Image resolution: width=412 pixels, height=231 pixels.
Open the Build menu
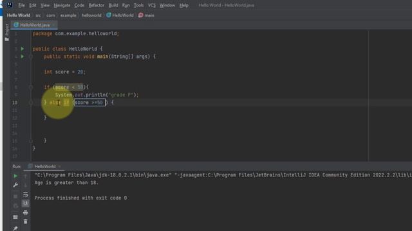pos(113,5)
